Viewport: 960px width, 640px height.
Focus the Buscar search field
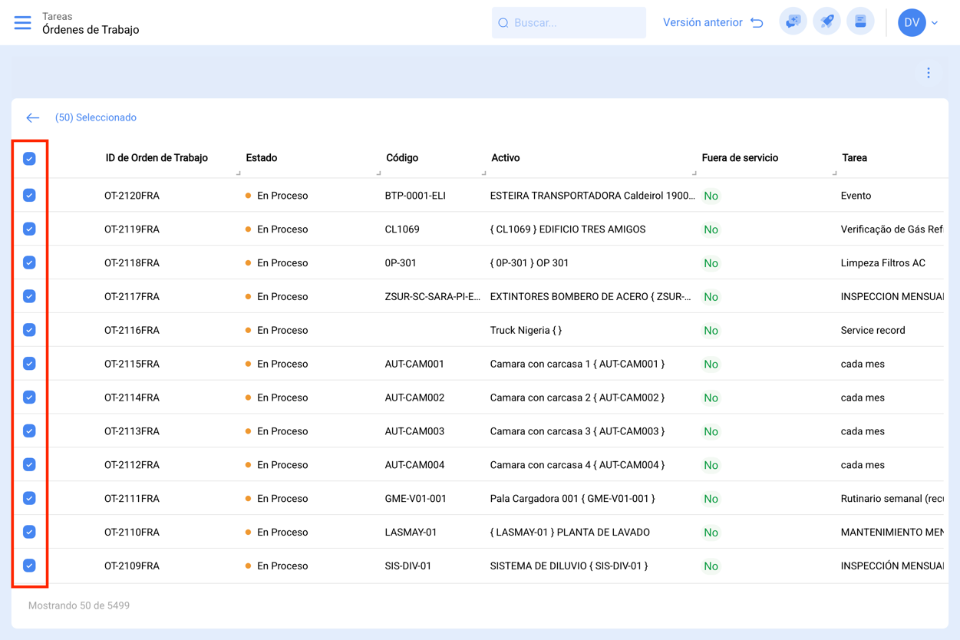click(569, 23)
